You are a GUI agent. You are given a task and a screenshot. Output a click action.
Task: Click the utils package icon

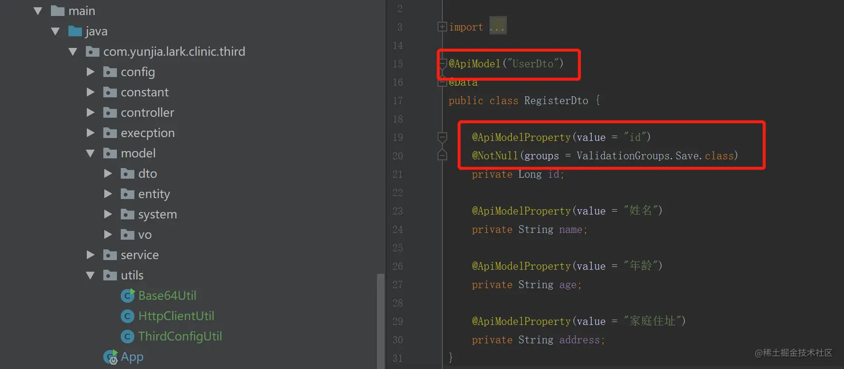click(110, 275)
